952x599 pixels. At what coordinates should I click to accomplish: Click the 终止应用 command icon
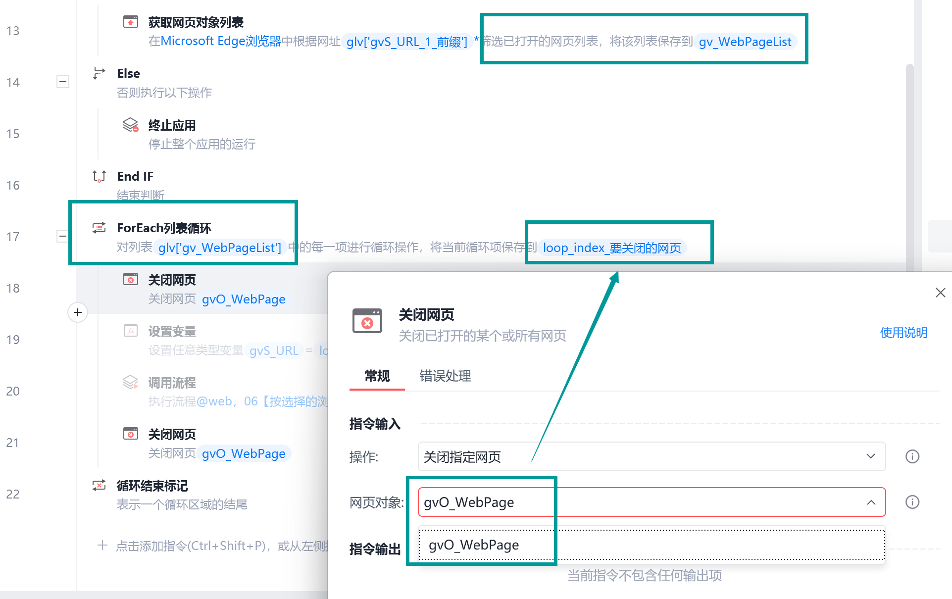point(131,125)
